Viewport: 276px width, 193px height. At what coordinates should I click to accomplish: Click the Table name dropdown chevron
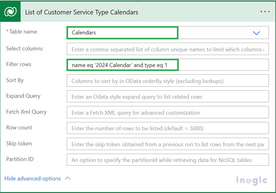(x=256, y=33)
